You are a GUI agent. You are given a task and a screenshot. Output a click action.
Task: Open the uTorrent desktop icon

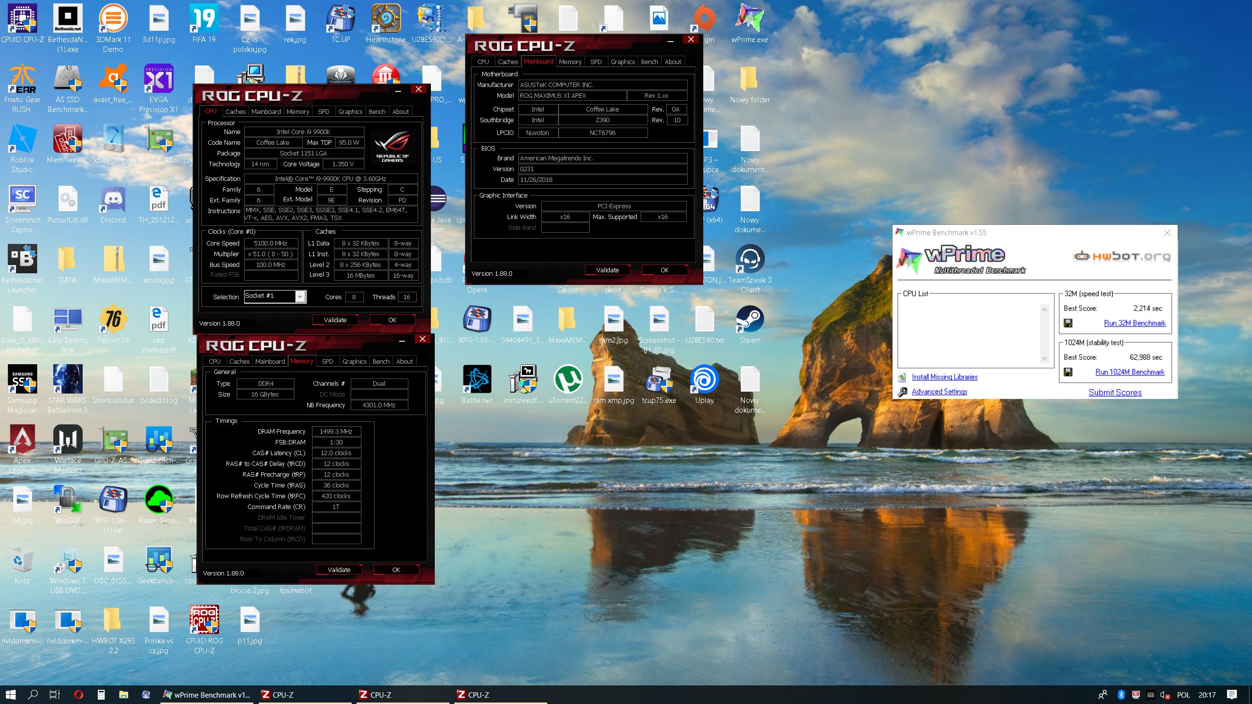tap(568, 384)
